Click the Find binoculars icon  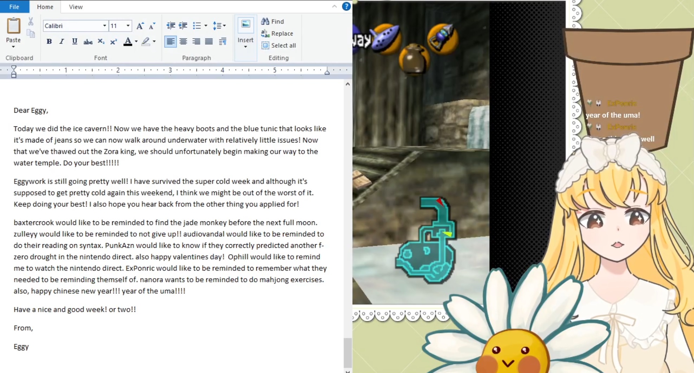pos(265,21)
